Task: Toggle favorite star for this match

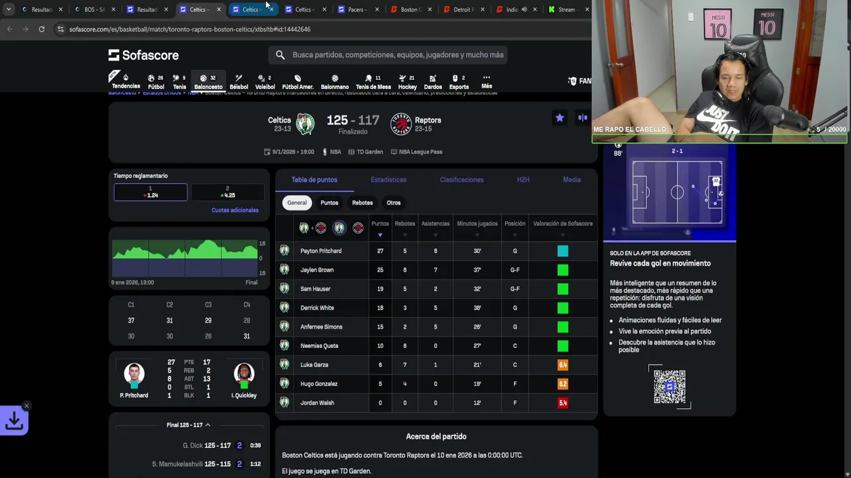Action: [x=560, y=118]
